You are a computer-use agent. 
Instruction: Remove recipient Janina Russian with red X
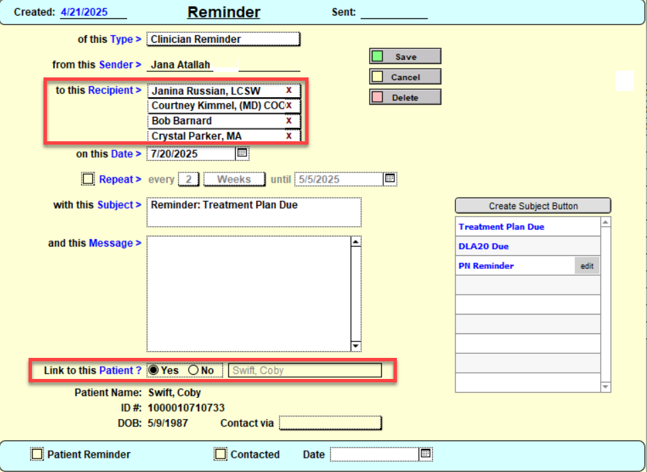(x=289, y=90)
